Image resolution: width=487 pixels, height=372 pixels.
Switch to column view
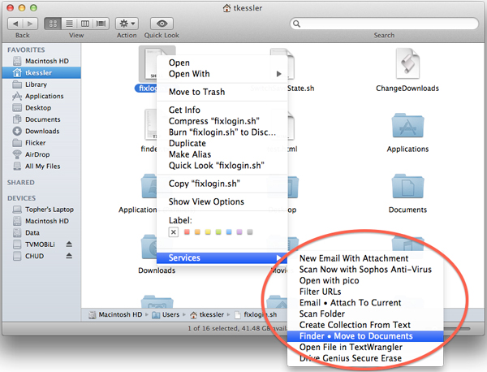(85, 24)
